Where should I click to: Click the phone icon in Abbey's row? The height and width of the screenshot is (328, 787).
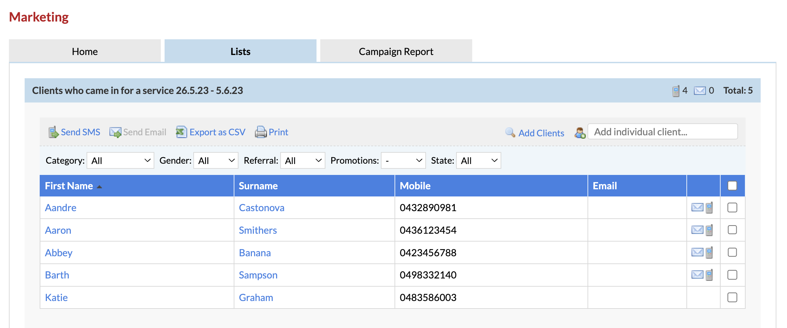(709, 252)
